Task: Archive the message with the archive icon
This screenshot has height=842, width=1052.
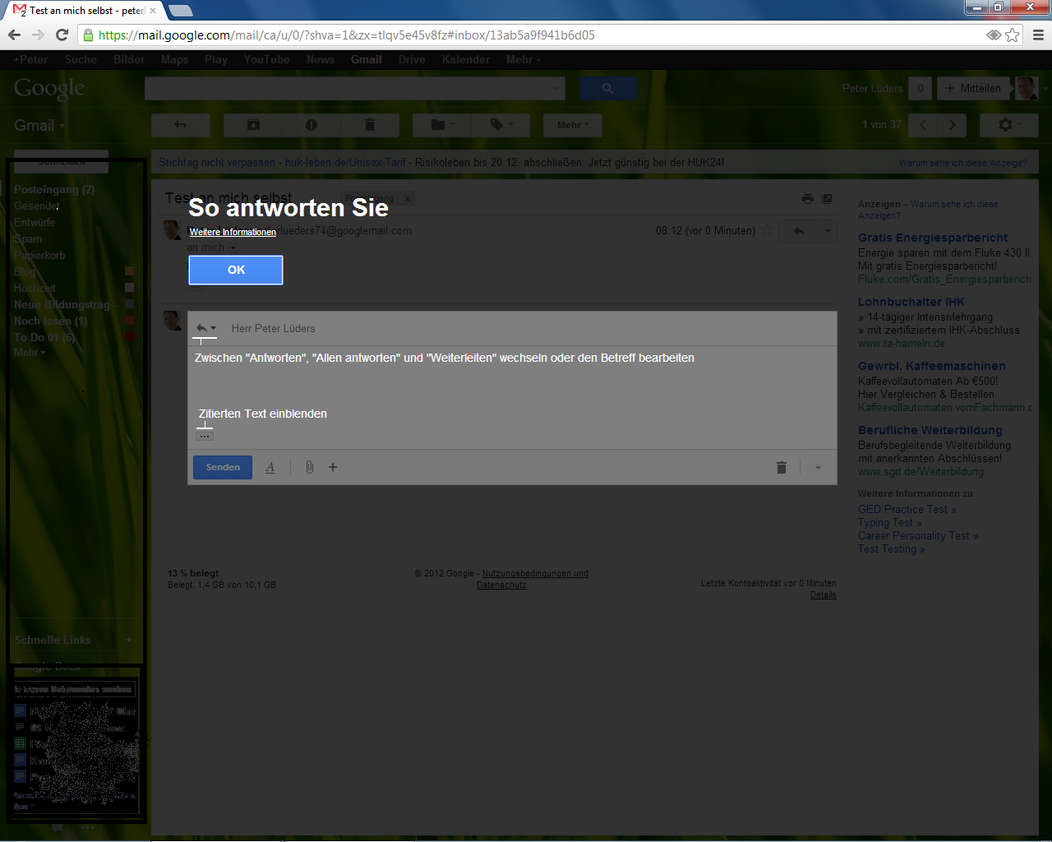Action: 253,125
